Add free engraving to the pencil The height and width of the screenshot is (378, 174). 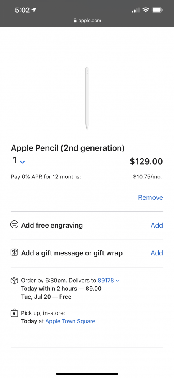[x=157, y=225]
